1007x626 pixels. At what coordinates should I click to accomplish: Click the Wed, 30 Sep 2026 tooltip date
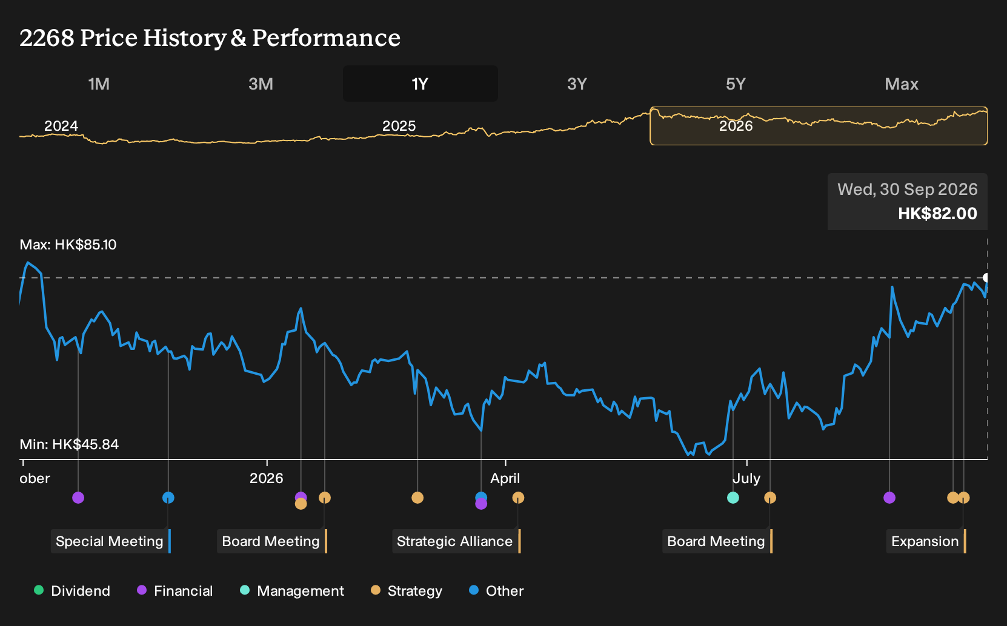coord(908,189)
